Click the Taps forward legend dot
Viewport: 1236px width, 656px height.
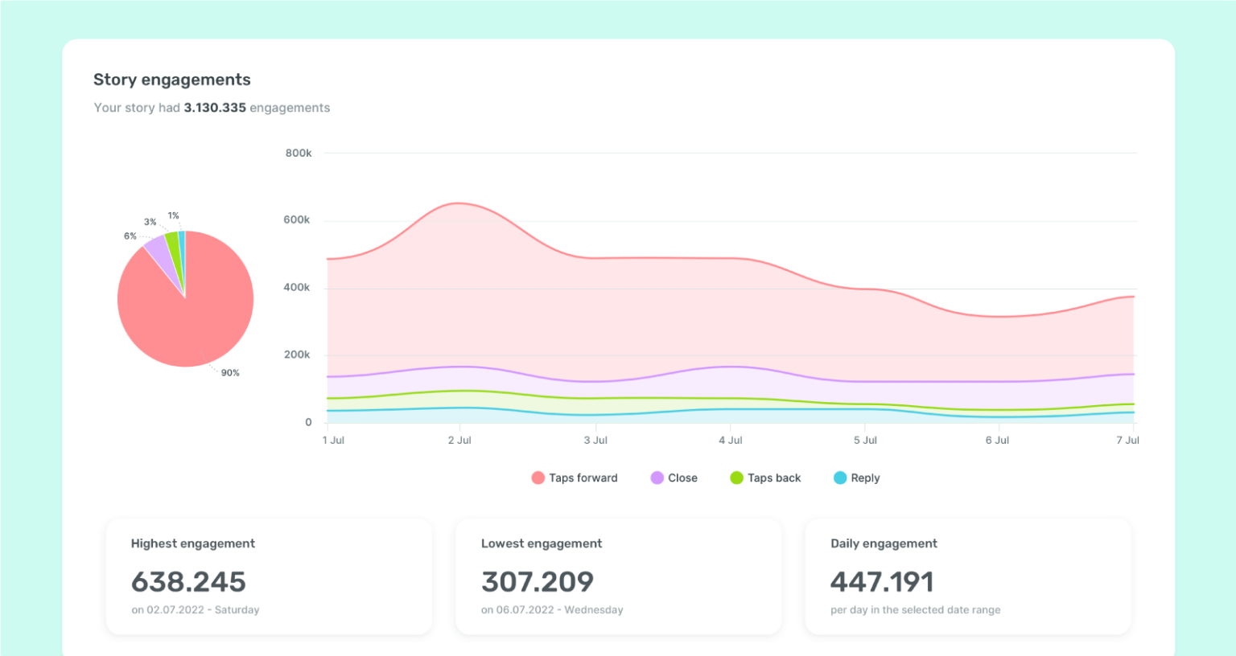click(538, 478)
